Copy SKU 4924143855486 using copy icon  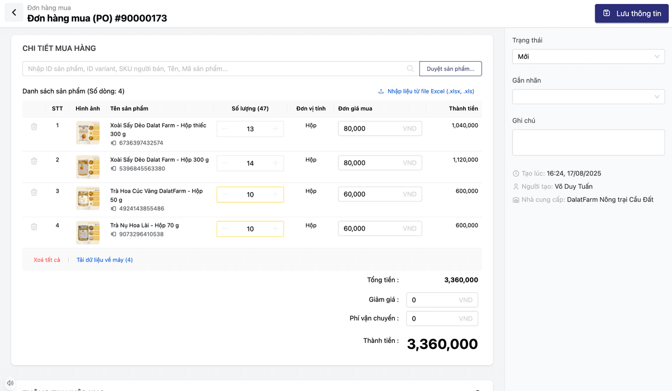point(114,209)
